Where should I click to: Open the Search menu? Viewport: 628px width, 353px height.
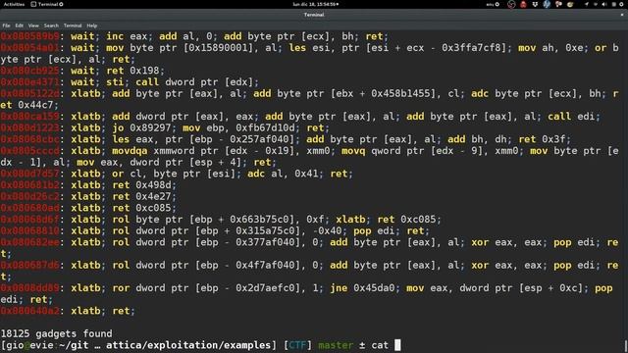click(x=51, y=25)
